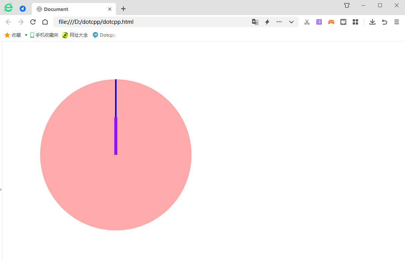Viewport: 405px width, 261px height.
Task: Open the Dotcpp bookmark
Action: 104,35
